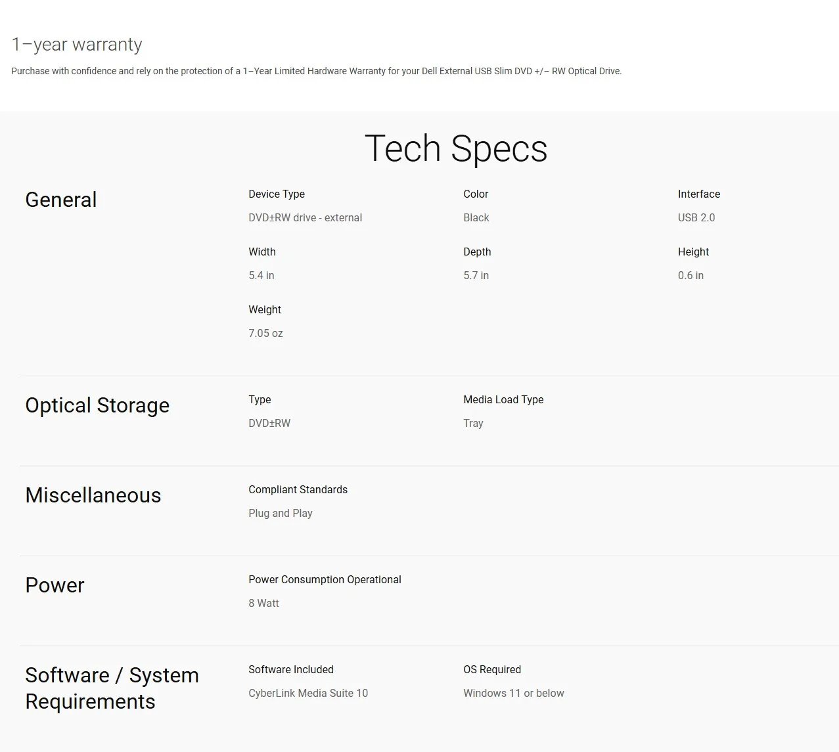Click the CyberLink Media Suite 10 text

click(308, 694)
